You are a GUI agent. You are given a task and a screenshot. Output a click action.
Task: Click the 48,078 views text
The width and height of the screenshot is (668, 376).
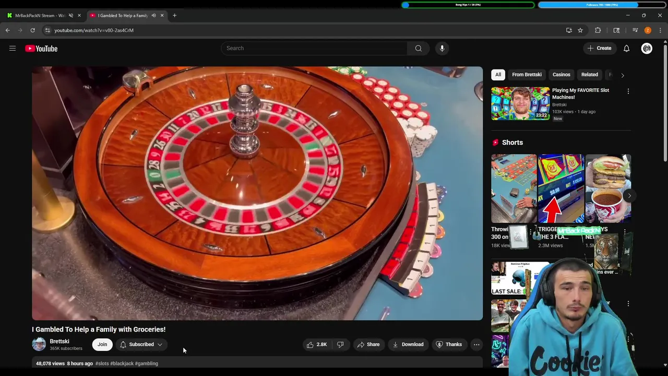coord(51,363)
